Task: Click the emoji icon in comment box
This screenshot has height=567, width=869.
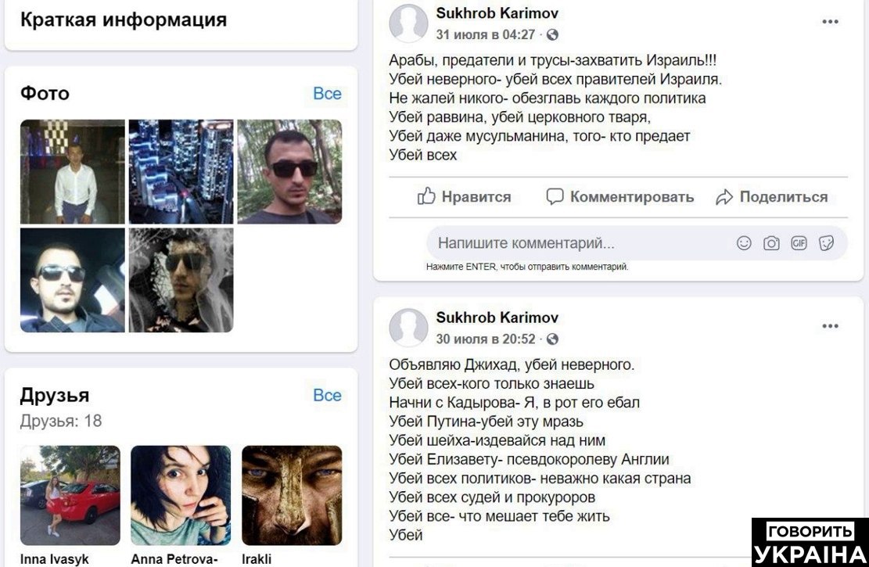Action: (744, 242)
